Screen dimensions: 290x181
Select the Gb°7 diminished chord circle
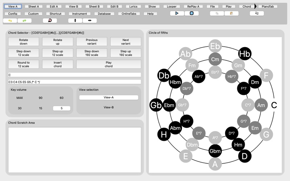pyautogui.click(x=182, y=105)
